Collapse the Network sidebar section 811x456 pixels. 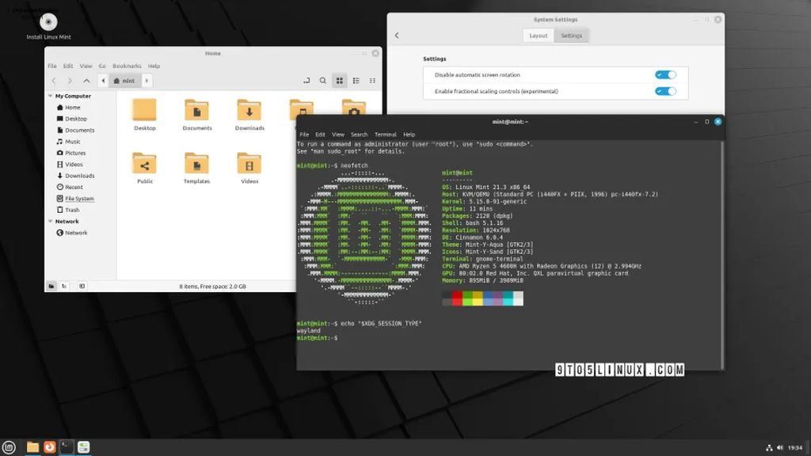click(51, 222)
